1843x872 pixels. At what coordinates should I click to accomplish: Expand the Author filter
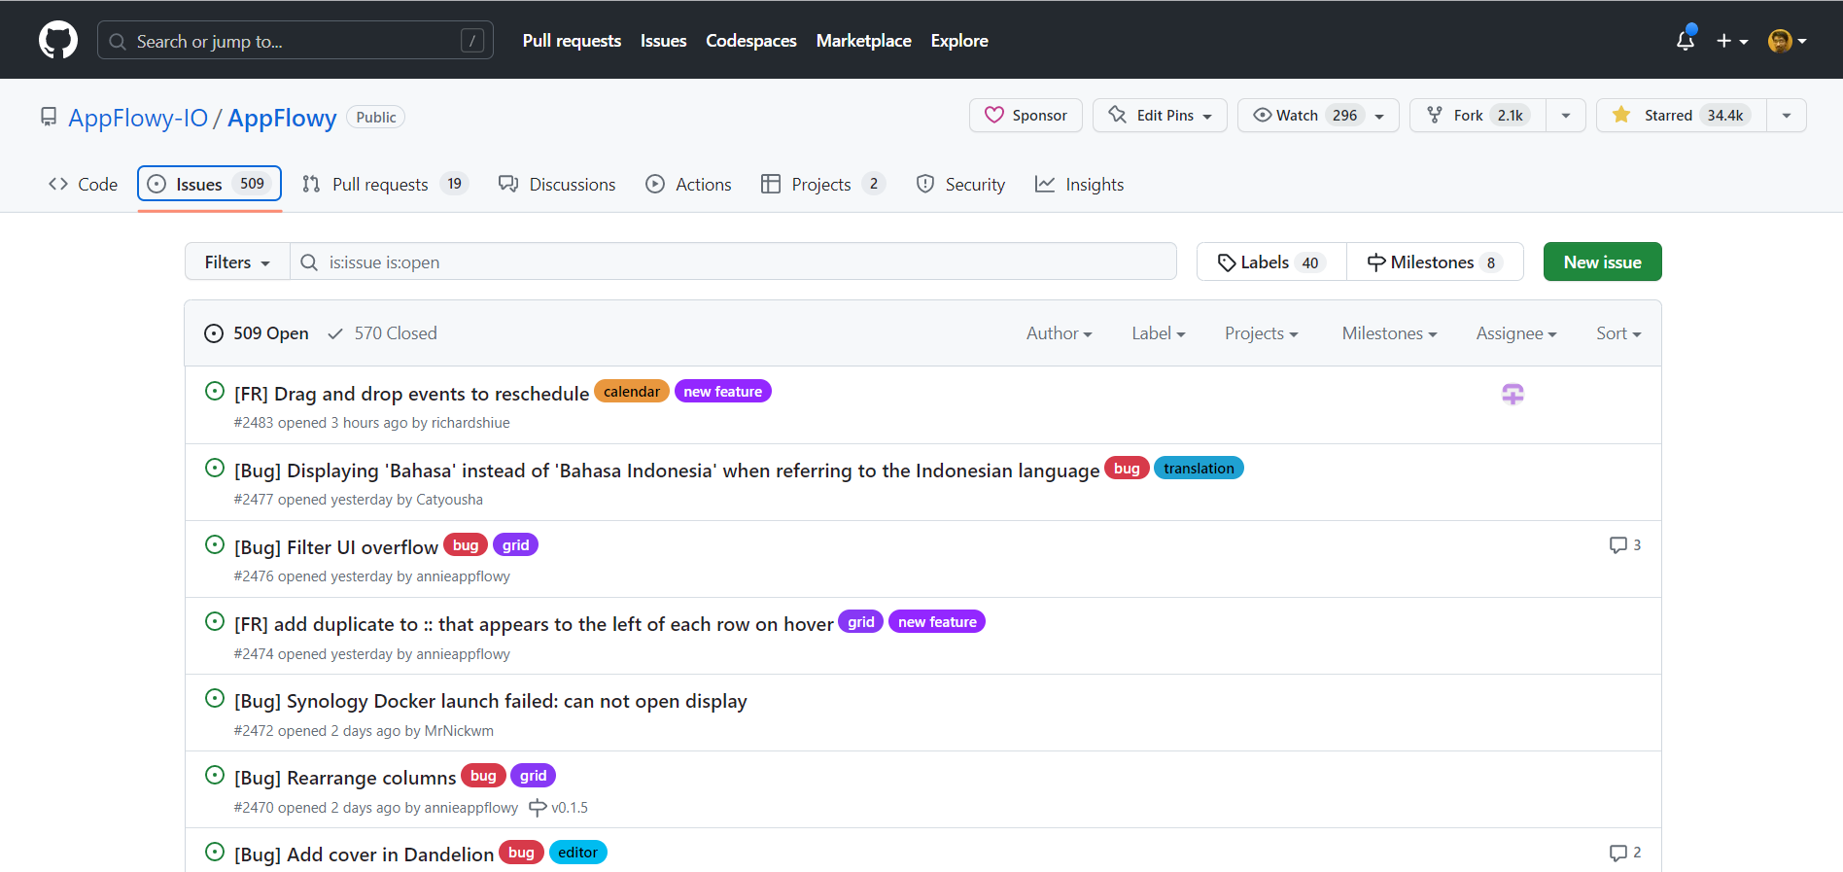(x=1059, y=333)
